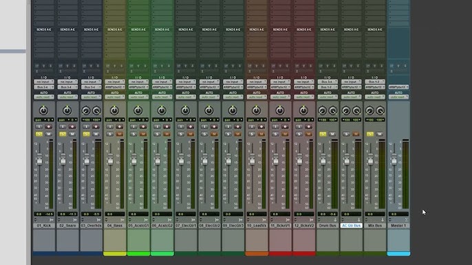Select the 10_LeadVx track name

[257, 225]
